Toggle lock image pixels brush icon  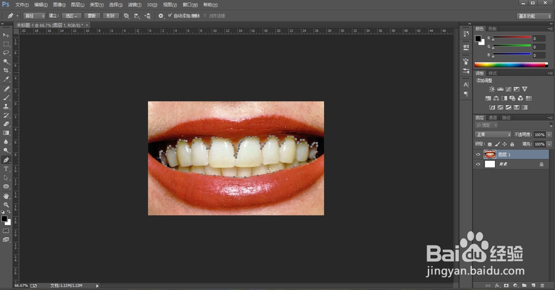[497, 144]
